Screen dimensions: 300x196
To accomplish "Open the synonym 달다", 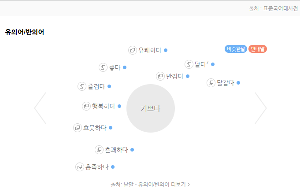I will (x=201, y=64).
